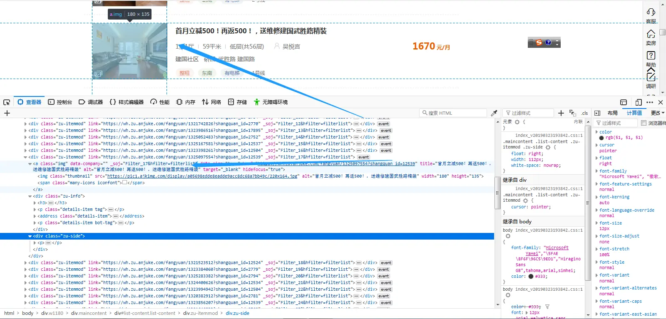Toggle the .cls class list panel
This screenshot has height=319, width=666.
point(584,113)
